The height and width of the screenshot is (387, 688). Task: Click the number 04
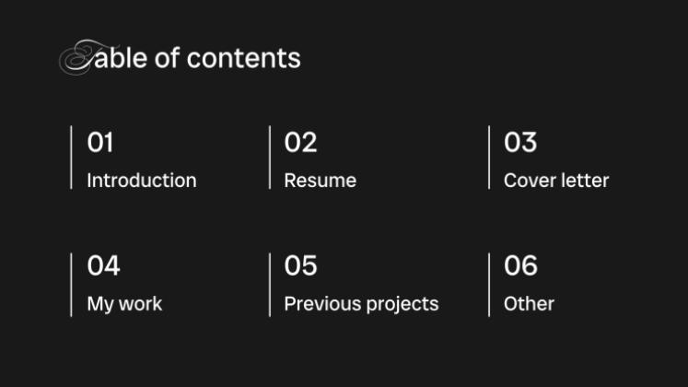pyautogui.click(x=103, y=266)
